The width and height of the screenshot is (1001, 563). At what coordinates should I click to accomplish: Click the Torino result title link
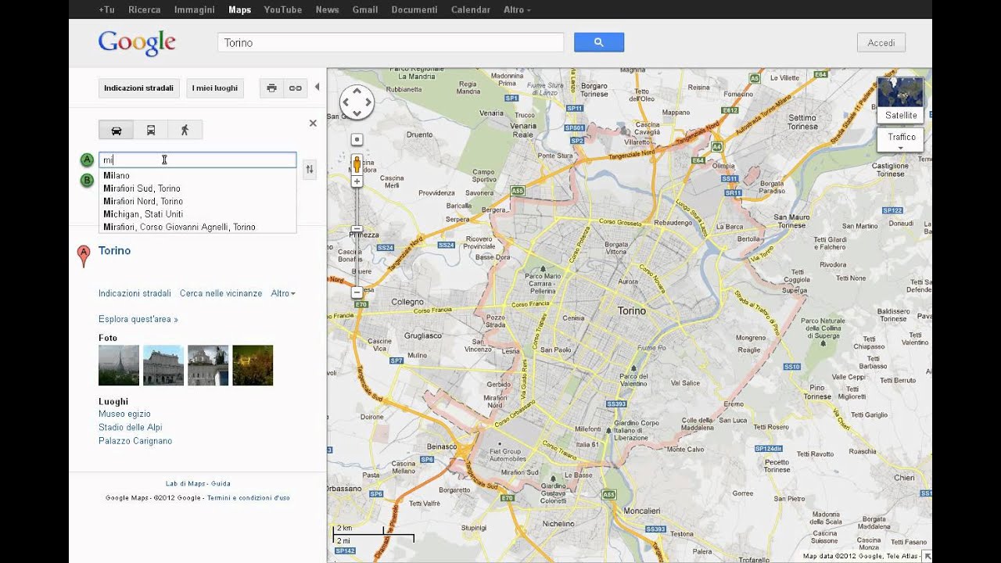[x=114, y=251]
